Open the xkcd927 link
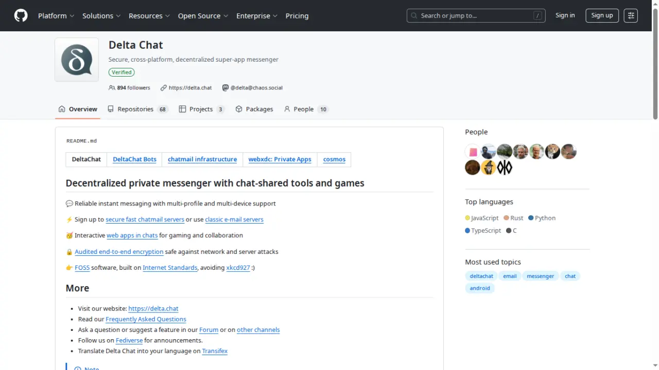Screen dimensions: 659x370 point(238,268)
